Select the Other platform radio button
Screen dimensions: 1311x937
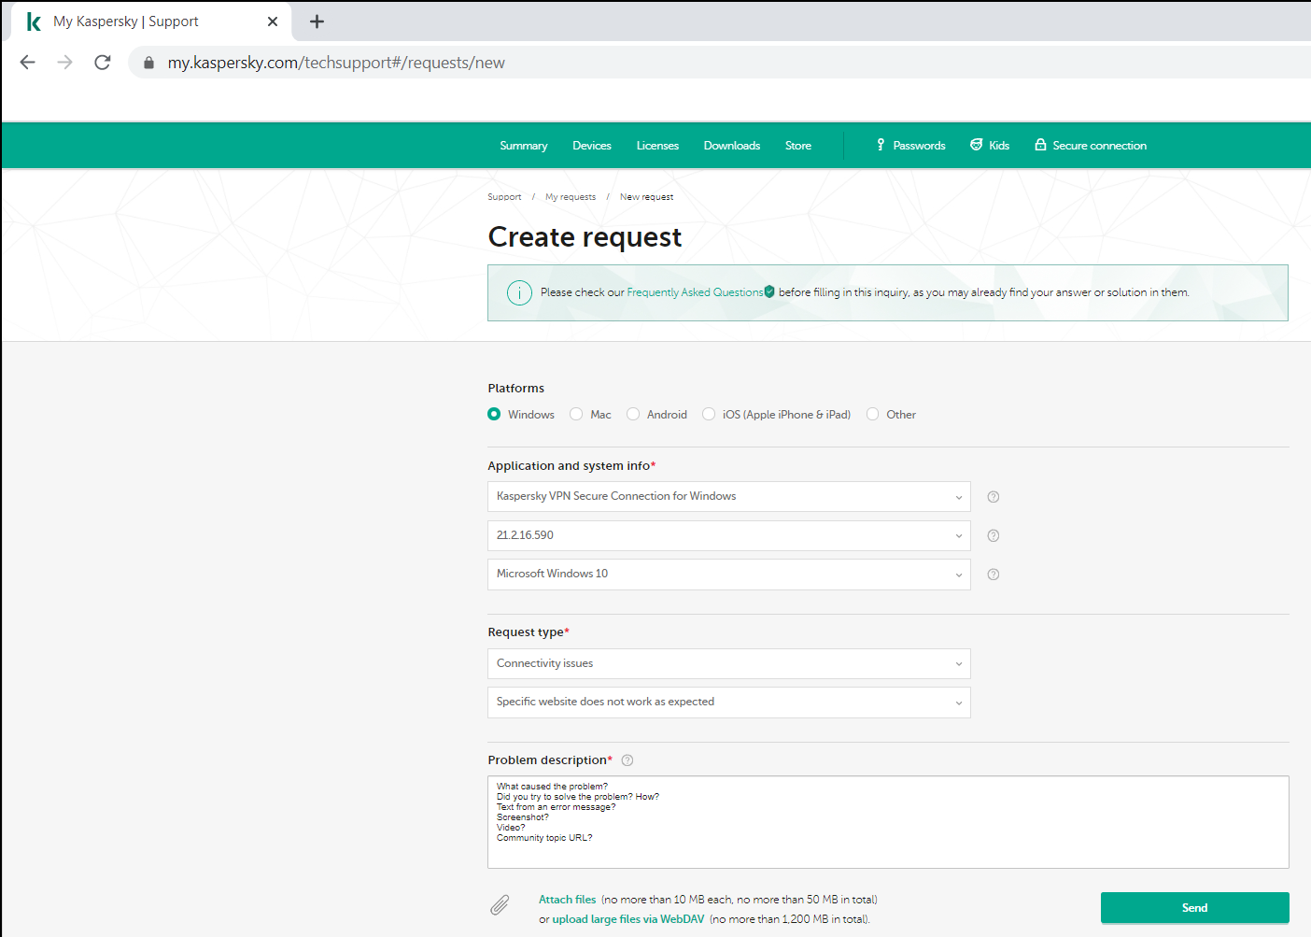[872, 414]
